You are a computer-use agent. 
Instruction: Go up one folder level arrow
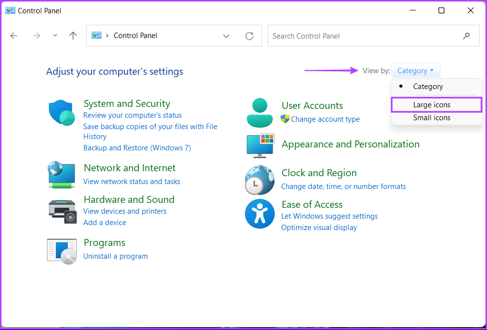[x=73, y=36]
